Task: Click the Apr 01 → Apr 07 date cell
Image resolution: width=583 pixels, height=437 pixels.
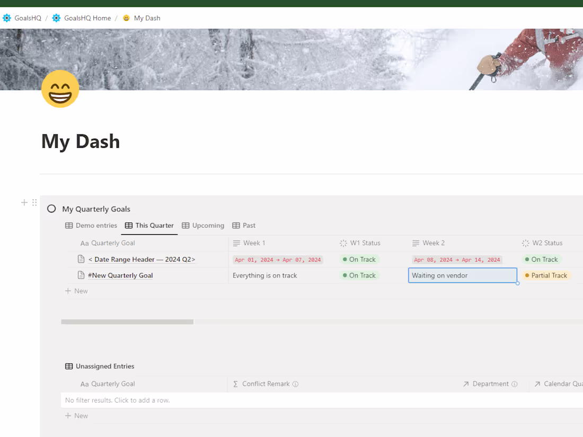Action: [x=278, y=260]
